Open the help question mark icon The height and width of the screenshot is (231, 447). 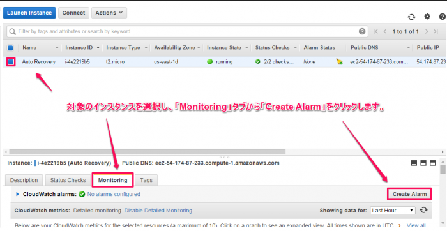click(442, 17)
